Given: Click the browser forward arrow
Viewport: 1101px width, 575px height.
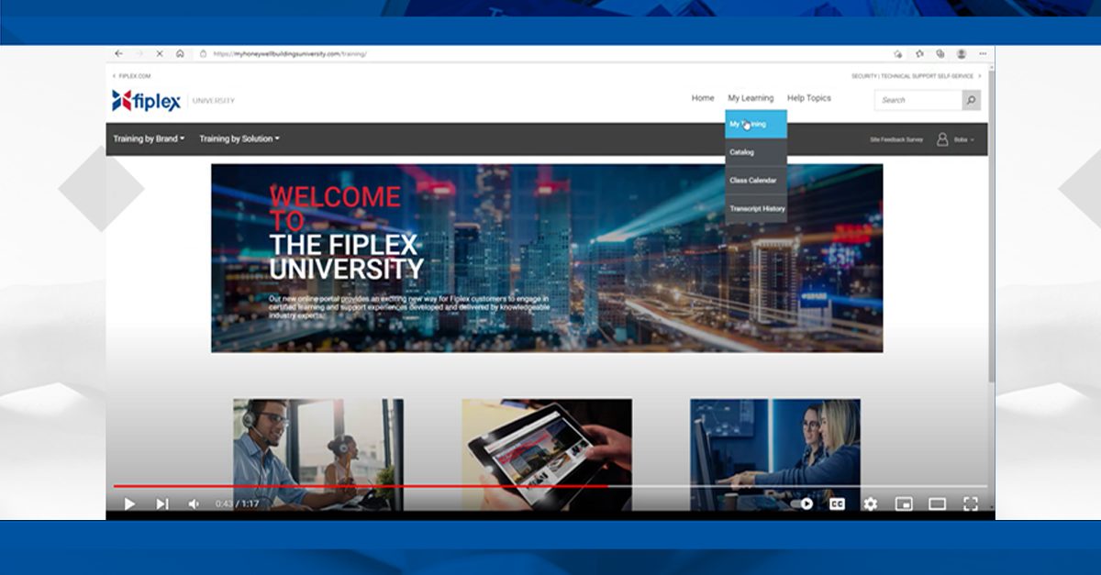Looking at the screenshot, I should [139, 53].
